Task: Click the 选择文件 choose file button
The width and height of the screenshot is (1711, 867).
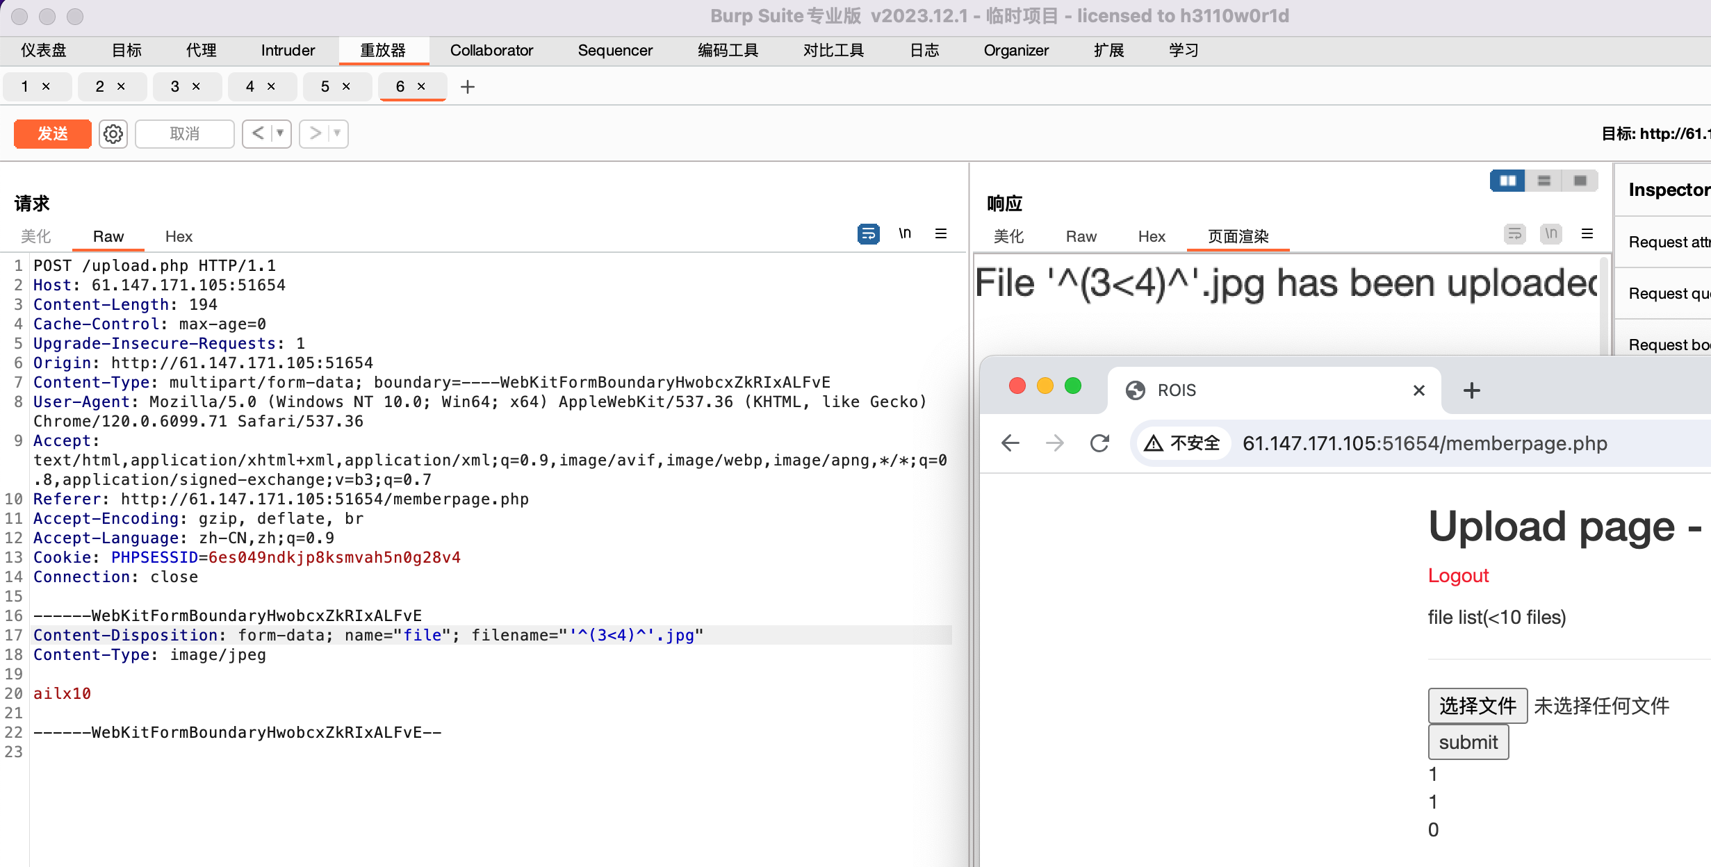Action: click(1477, 706)
